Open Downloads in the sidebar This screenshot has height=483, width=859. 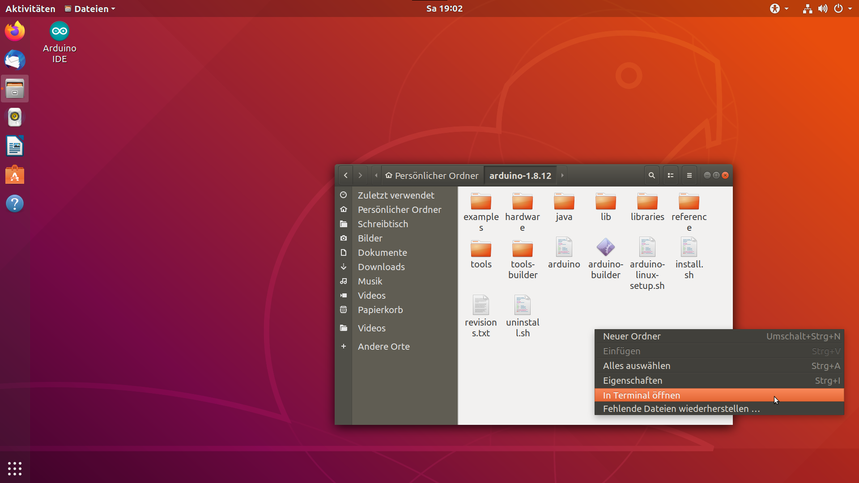(396, 267)
